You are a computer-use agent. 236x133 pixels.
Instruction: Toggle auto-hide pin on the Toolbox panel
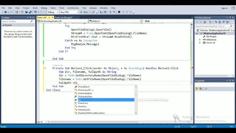(x=31, y=17)
